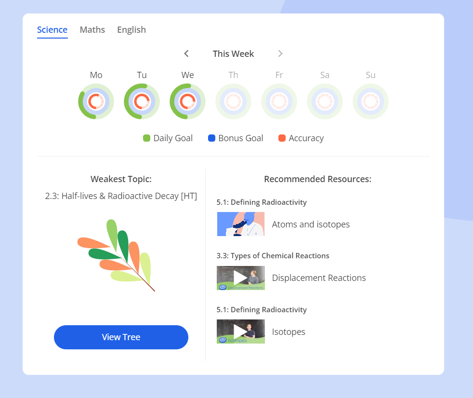Screen dimensions: 473x398
Task: Select Monday's progress ring
Action: pyautogui.click(x=96, y=101)
